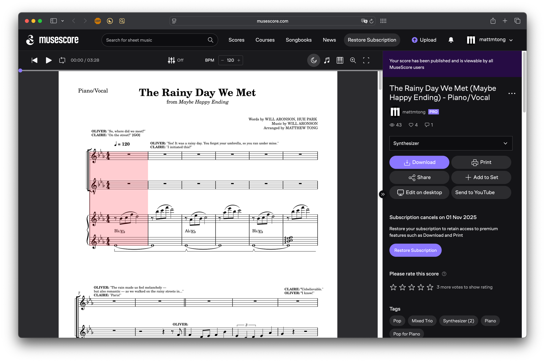Click the playback progress slider handle
Viewport: 545px width, 362px height.
pyautogui.click(x=20, y=70)
